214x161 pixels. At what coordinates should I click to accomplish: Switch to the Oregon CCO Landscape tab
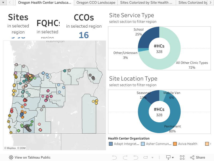(96, 3)
